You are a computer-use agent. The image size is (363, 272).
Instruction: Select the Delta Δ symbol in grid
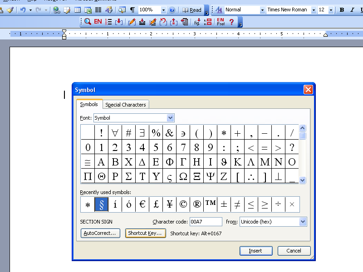click(x=142, y=162)
